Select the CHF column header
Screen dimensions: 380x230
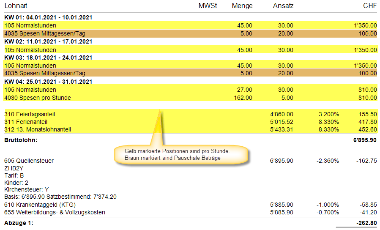point(370,6)
